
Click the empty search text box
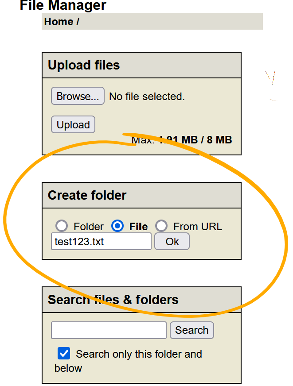pos(109,330)
